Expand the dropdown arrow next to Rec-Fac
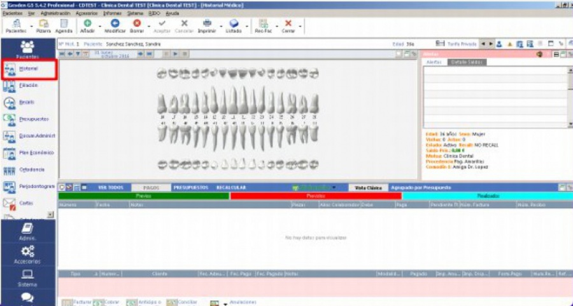The height and width of the screenshot is (306, 573). [277, 27]
